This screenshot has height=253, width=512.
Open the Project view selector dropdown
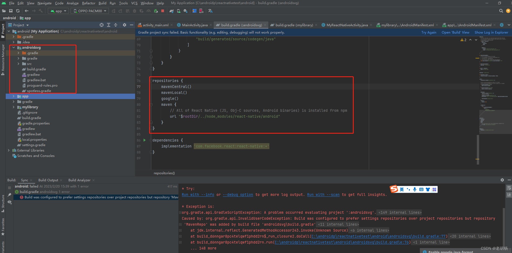pyautogui.click(x=18, y=25)
